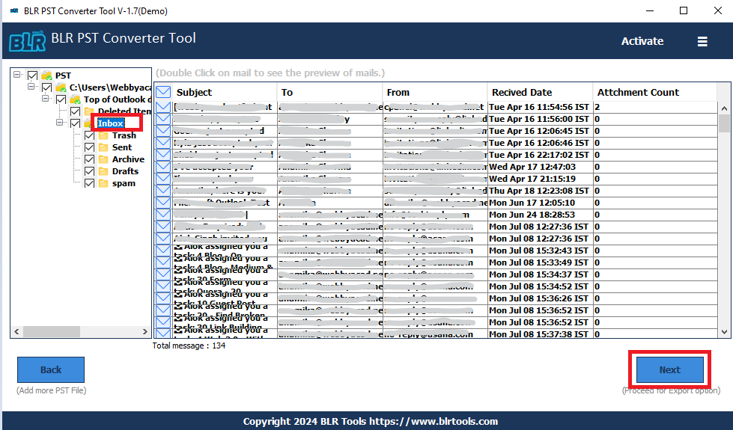Collapse the Top of Outlook node
Viewport: 733px width, 430px height.
point(46,99)
